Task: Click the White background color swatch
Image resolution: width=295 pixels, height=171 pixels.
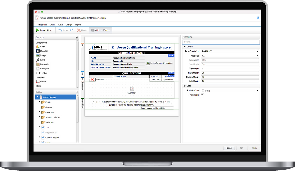Action: tap(203, 90)
